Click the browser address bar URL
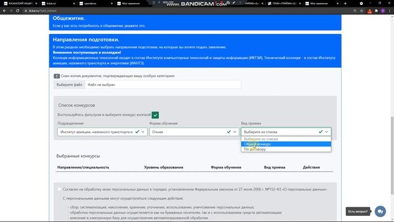Viewport: 394px width, 222px height. [x=42, y=11]
